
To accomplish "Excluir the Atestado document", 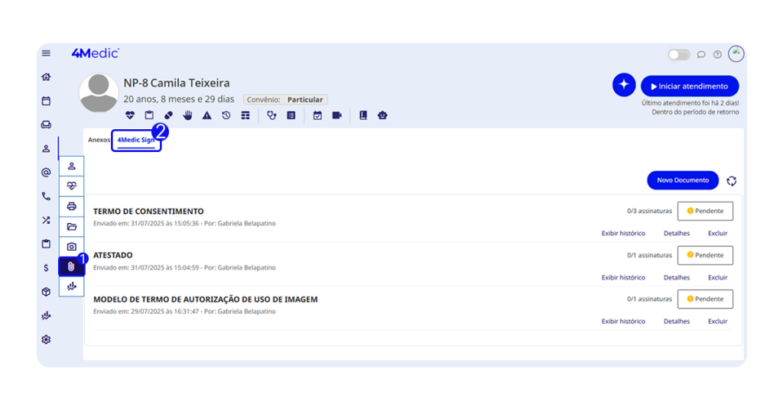I will 717,277.
